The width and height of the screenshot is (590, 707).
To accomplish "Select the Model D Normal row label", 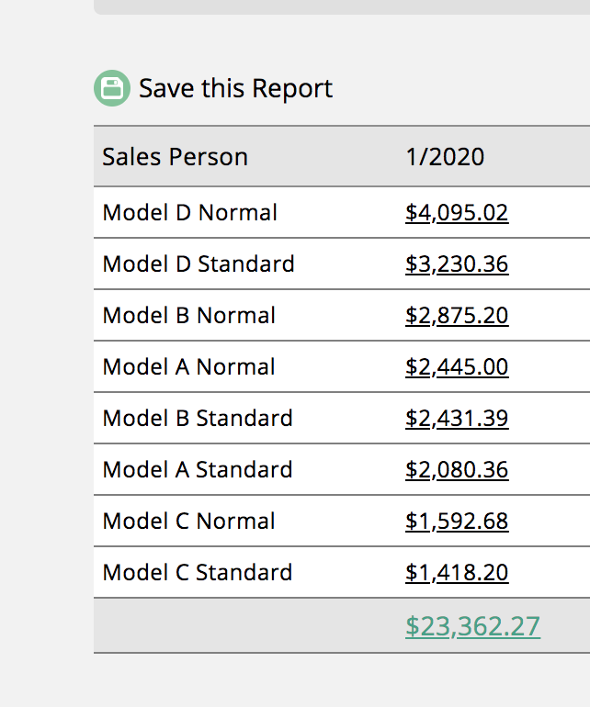I will click(189, 213).
